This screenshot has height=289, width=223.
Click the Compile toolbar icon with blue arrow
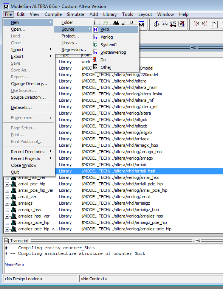[x=156, y=24]
